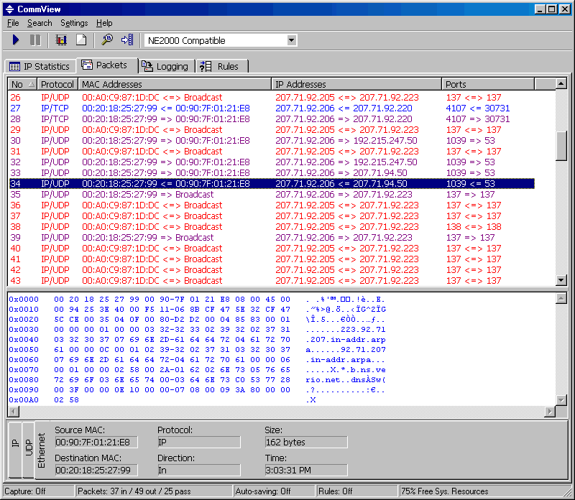Switch to the Logging tab
Image resolution: width=575 pixels, height=500 pixels.
tap(166, 66)
